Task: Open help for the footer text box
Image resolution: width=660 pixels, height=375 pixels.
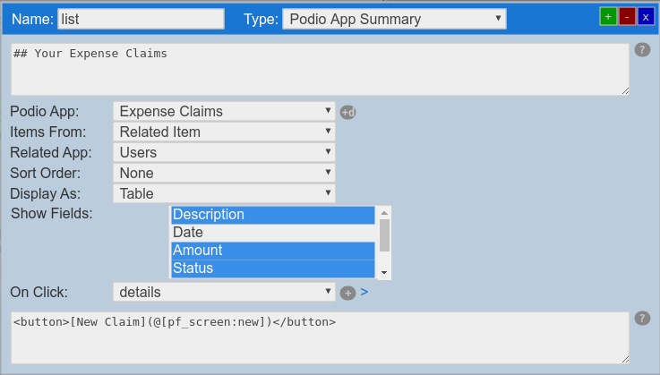Action: pos(642,319)
